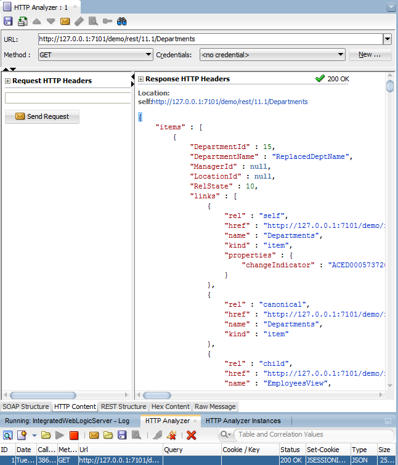Click the request pane horizontal scrollbar thumb
This screenshot has height=465, width=398.
coord(43,395)
